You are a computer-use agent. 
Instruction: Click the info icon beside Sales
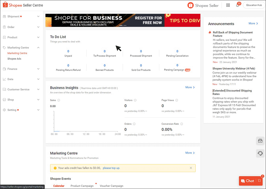pos(59,100)
